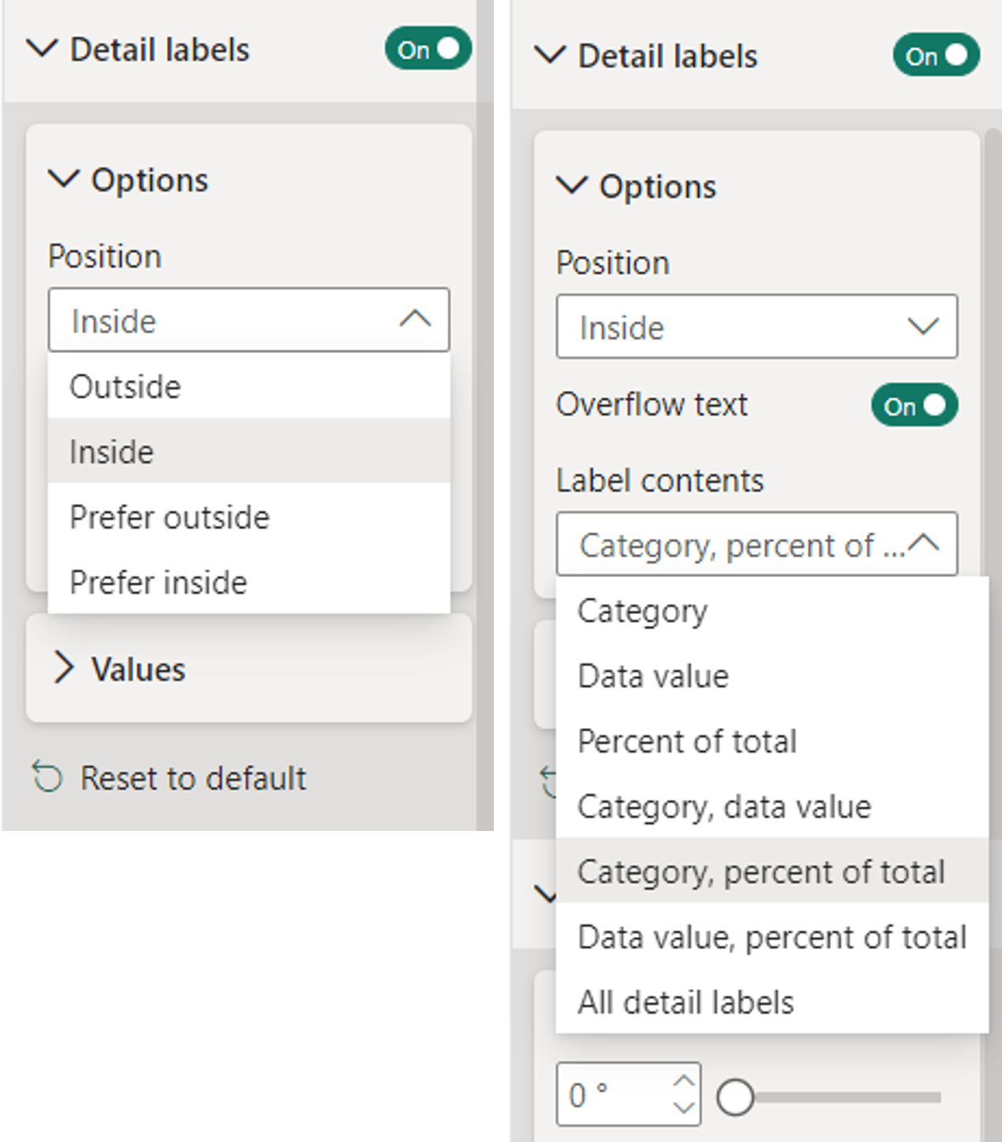The height and width of the screenshot is (1142, 1002).
Task: Select the Outside position option
Action: pos(124,387)
